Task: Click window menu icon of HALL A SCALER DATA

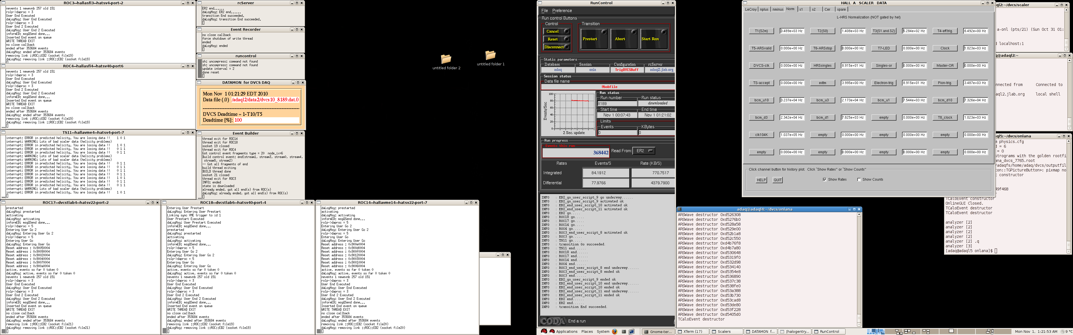Action: (745, 3)
